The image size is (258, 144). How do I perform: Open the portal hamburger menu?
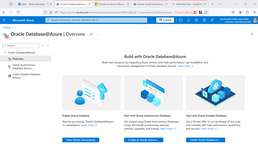click(4, 20)
